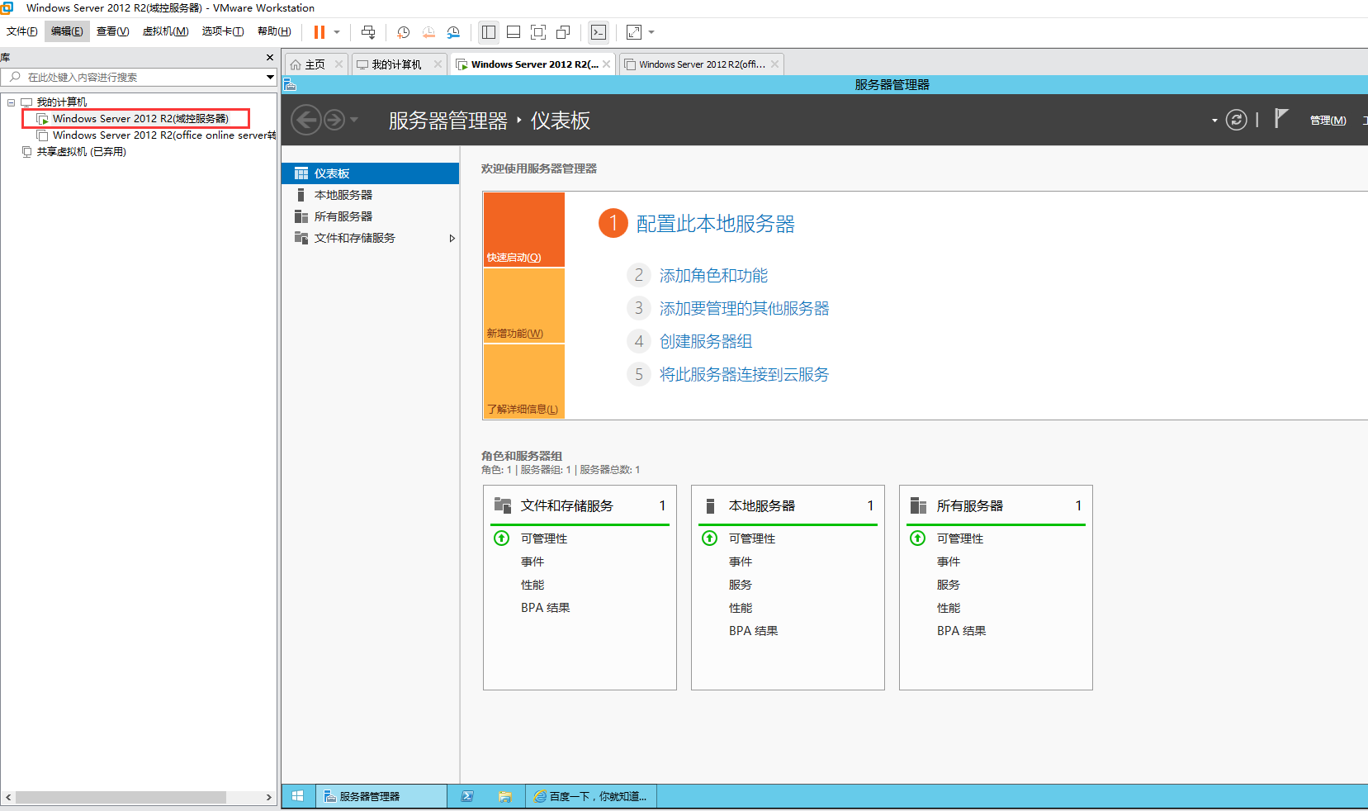1368x811 pixels.
Task: Close the 主页 tab
Action: click(338, 64)
